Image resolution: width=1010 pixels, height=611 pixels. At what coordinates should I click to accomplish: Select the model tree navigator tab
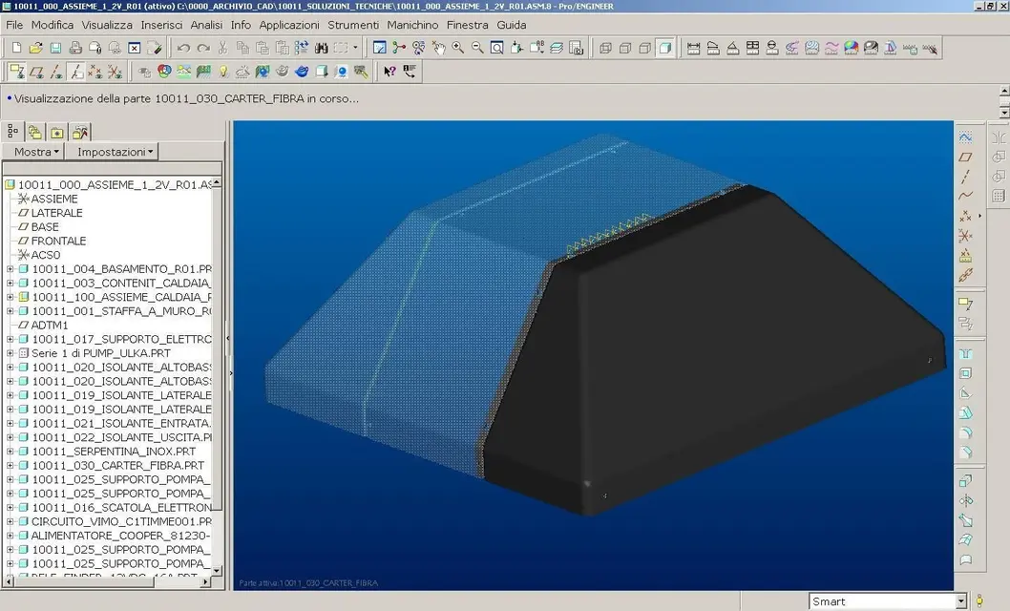pos(12,132)
